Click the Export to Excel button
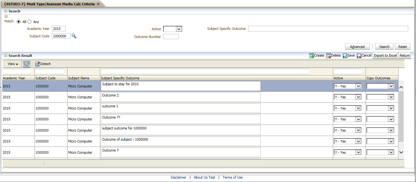 385,56
